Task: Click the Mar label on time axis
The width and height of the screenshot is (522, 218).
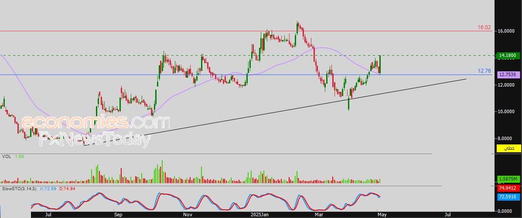Action: point(319,215)
